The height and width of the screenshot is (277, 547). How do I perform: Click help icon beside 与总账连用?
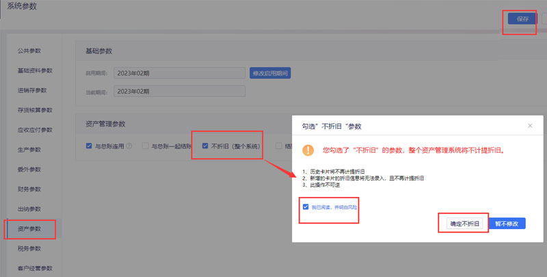point(129,146)
